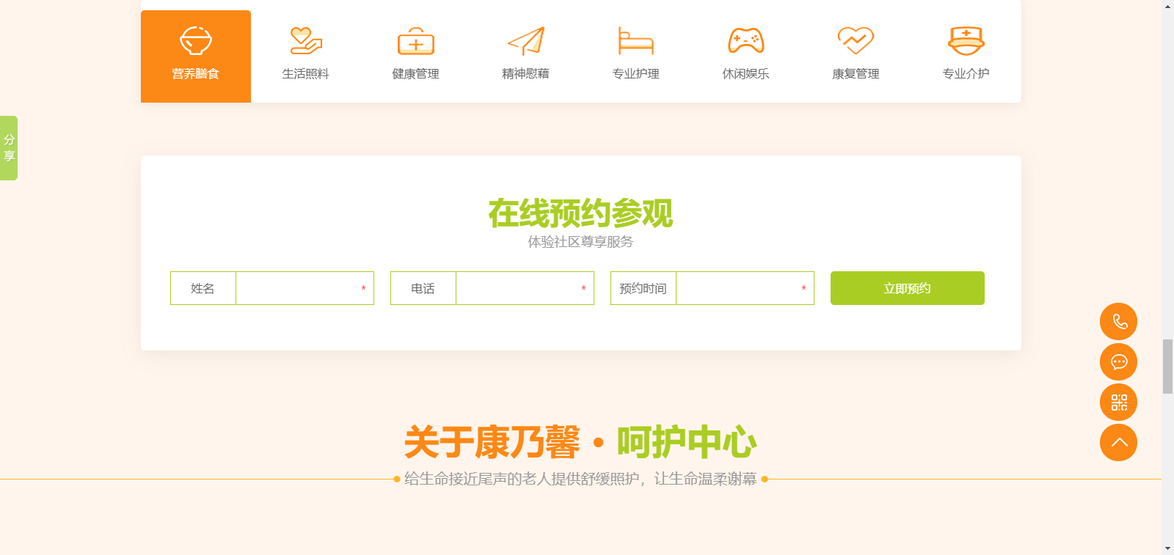Click the 生活照料 heart-in-hand icon
Image resolution: width=1174 pixels, height=555 pixels.
tap(306, 41)
